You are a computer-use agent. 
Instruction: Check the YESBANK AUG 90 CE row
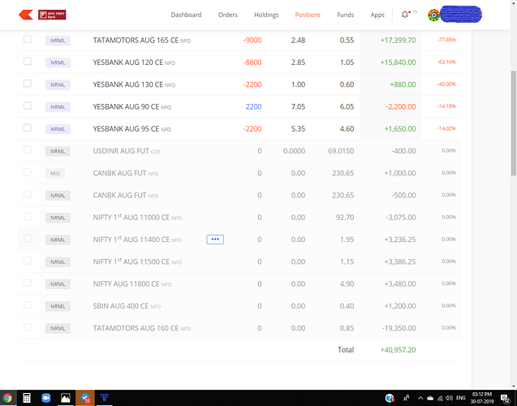coord(28,106)
